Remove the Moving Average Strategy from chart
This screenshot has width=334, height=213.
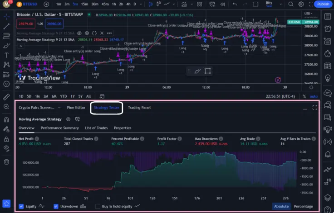pyautogui.click(x=102, y=33)
